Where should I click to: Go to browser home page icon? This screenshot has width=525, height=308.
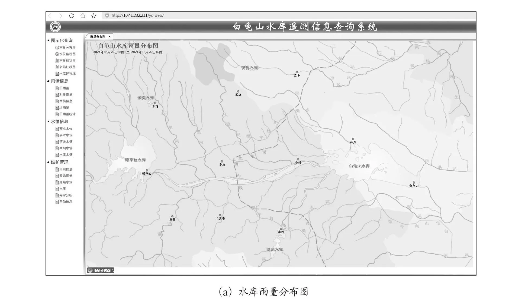point(83,16)
